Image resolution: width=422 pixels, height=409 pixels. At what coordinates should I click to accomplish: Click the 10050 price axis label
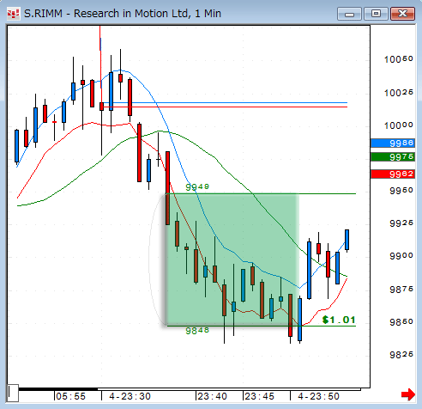(x=399, y=59)
